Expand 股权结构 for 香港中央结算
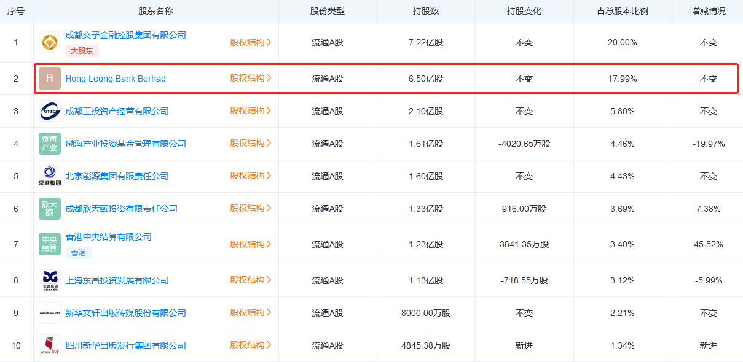743x362 pixels. (251, 244)
